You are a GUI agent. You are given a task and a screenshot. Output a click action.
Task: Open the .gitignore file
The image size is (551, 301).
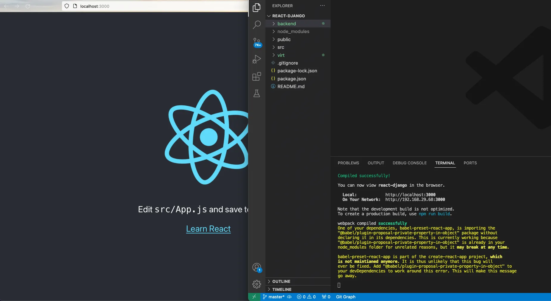(298, 63)
